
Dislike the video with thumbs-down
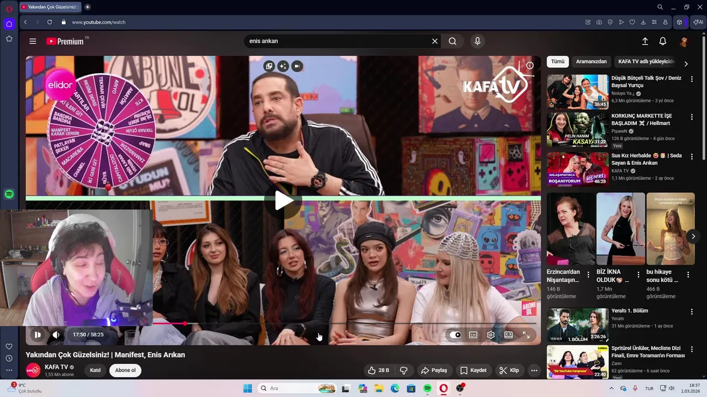[x=404, y=371]
